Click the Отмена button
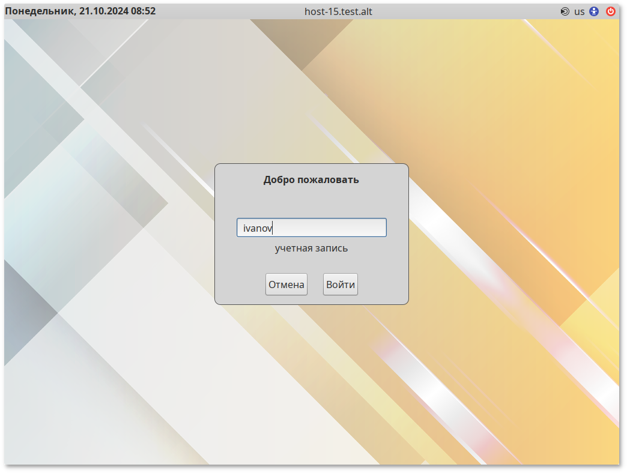The height and width of the screenshot is (473, 627). (x=286, y=285)
